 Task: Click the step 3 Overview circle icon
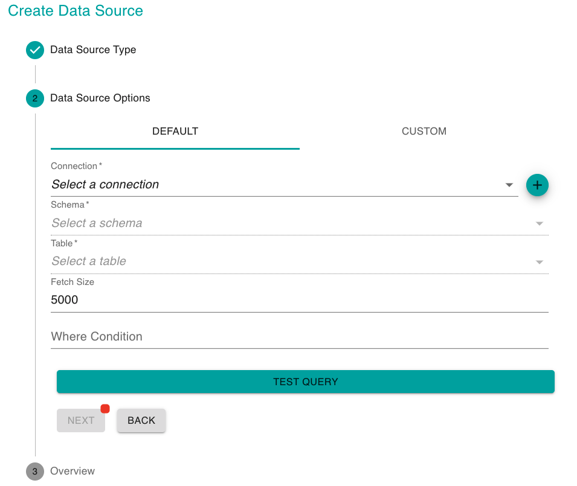(x=35, y=472)
